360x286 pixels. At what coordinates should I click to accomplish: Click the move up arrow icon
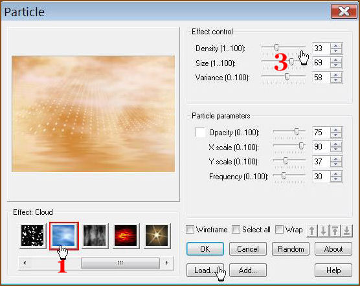coord(312,230)
